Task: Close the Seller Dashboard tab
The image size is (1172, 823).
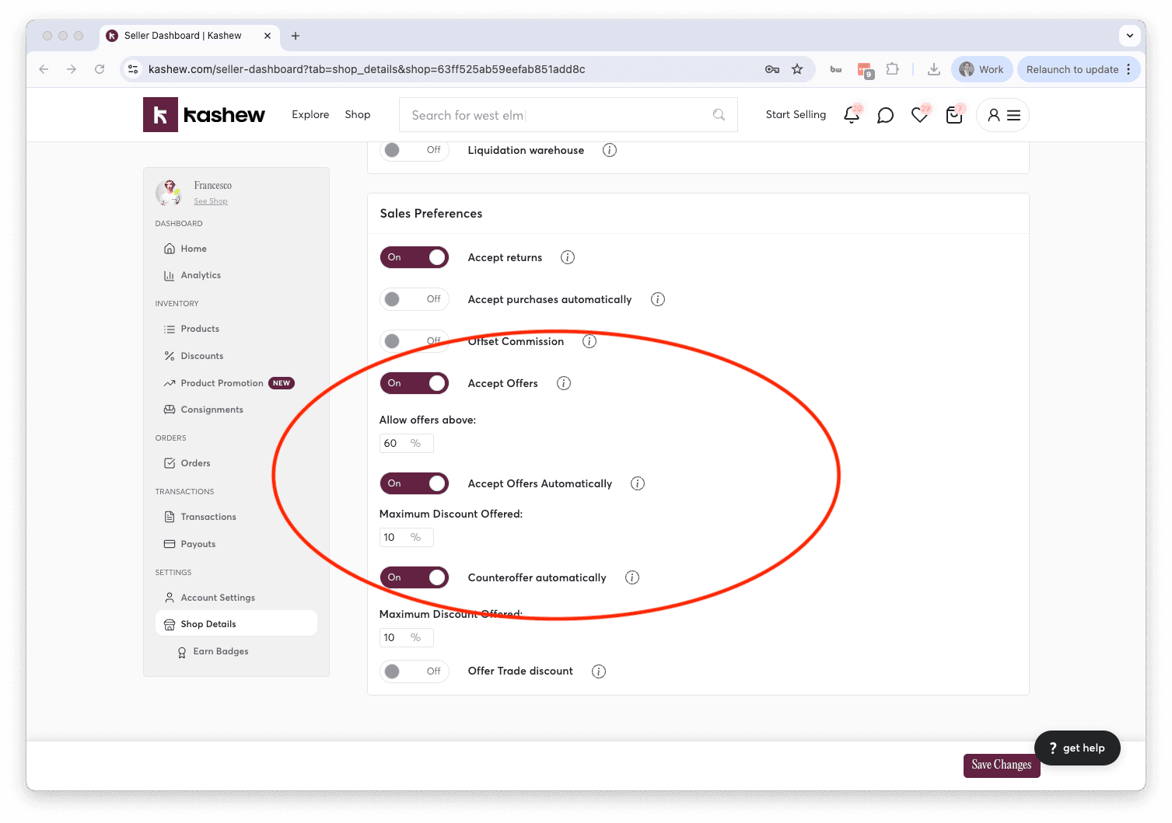Action: [268, 36]
